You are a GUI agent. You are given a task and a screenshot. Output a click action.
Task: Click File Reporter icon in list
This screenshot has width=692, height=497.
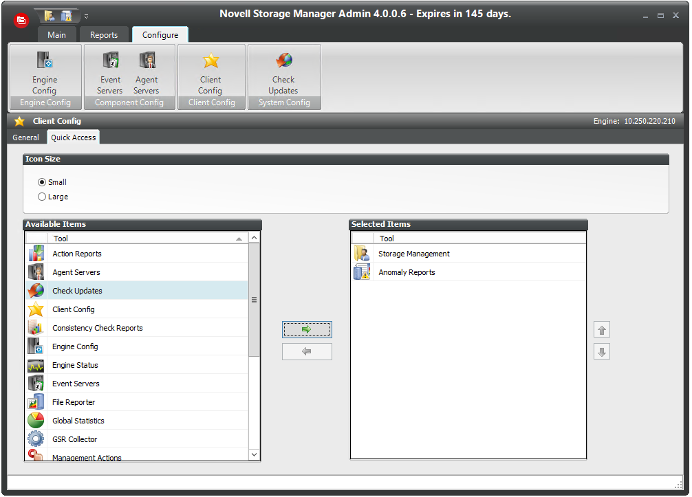click(36, 402)
